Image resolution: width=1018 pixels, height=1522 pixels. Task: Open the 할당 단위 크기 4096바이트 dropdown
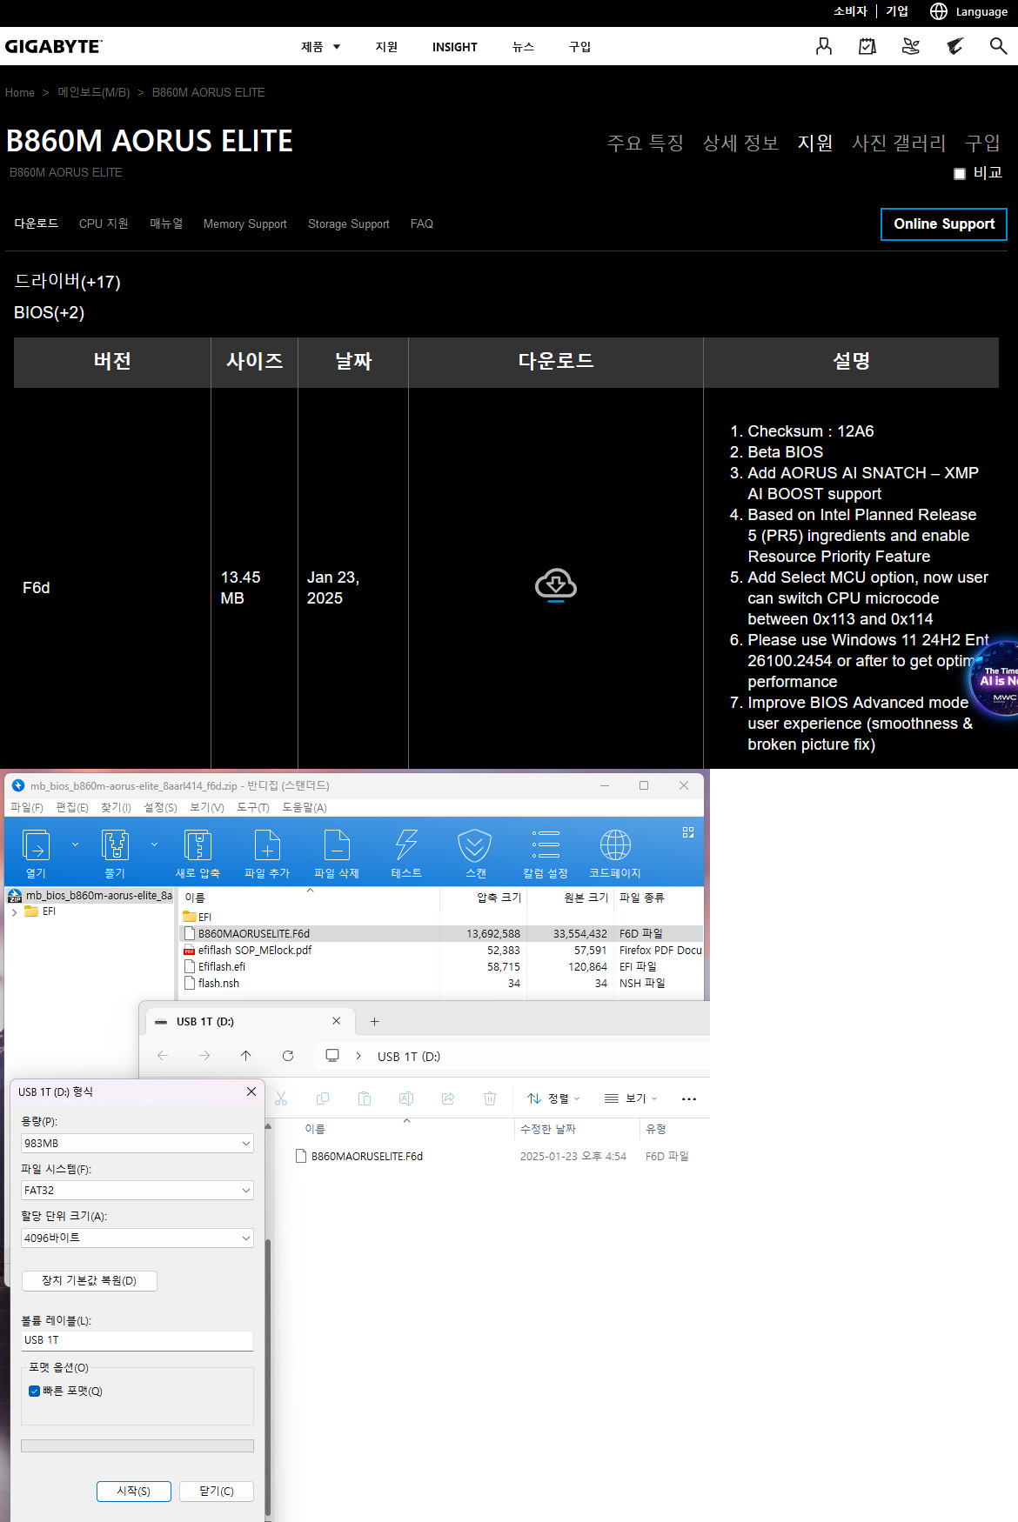pos(137,1238)
